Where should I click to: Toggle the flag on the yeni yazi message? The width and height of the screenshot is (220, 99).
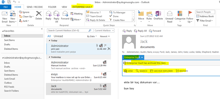106,45
